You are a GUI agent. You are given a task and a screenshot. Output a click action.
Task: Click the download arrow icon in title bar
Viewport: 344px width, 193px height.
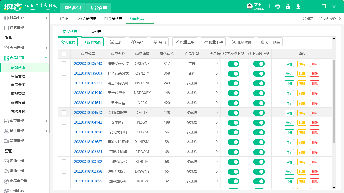click(x=298, y=6)
